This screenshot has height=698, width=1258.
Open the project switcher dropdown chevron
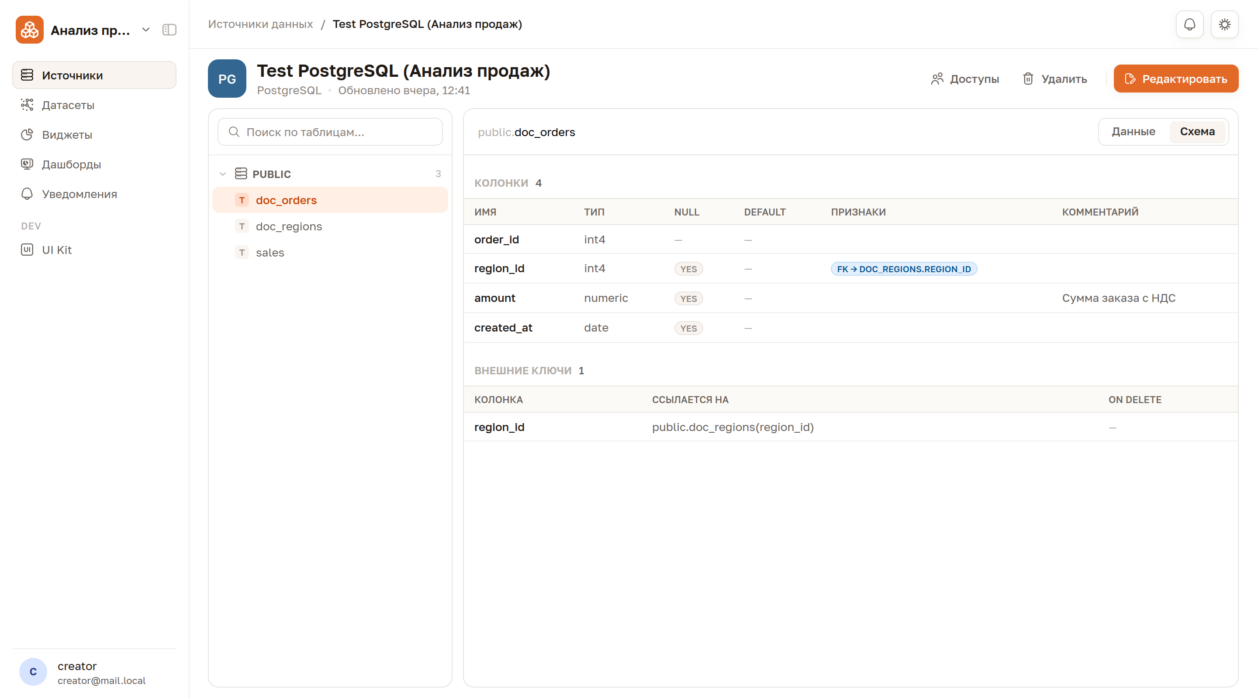coord(145,30)
